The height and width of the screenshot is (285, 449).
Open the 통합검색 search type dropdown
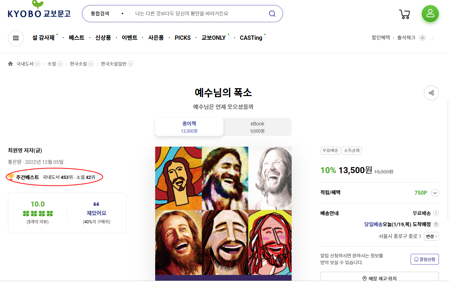click(x=107, y=14)
